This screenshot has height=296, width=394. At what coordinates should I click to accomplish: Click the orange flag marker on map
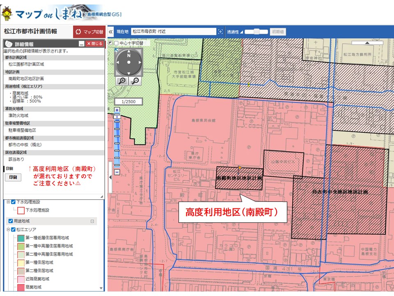click(x=240, y=168)
